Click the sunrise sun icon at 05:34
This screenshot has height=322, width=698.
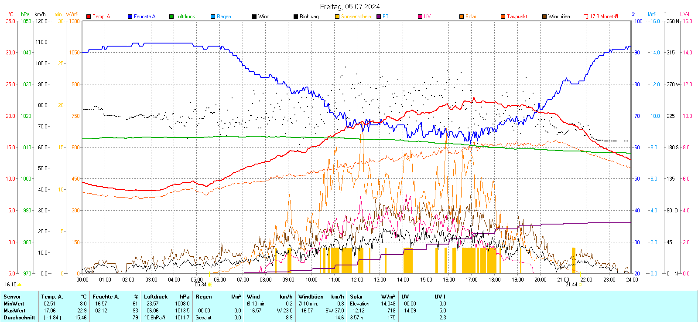click(x=210, y=285)
